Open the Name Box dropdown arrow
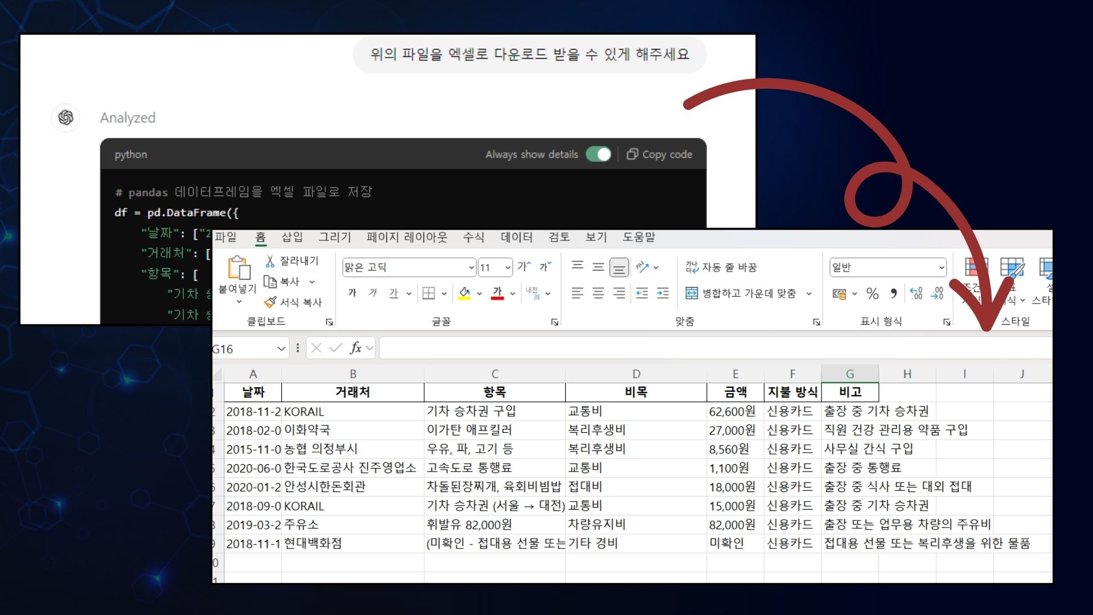 [x=281, y=348]
